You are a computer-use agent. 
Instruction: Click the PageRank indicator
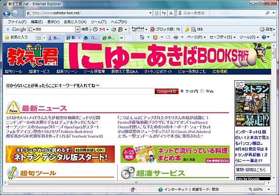[x=138, y=29]
